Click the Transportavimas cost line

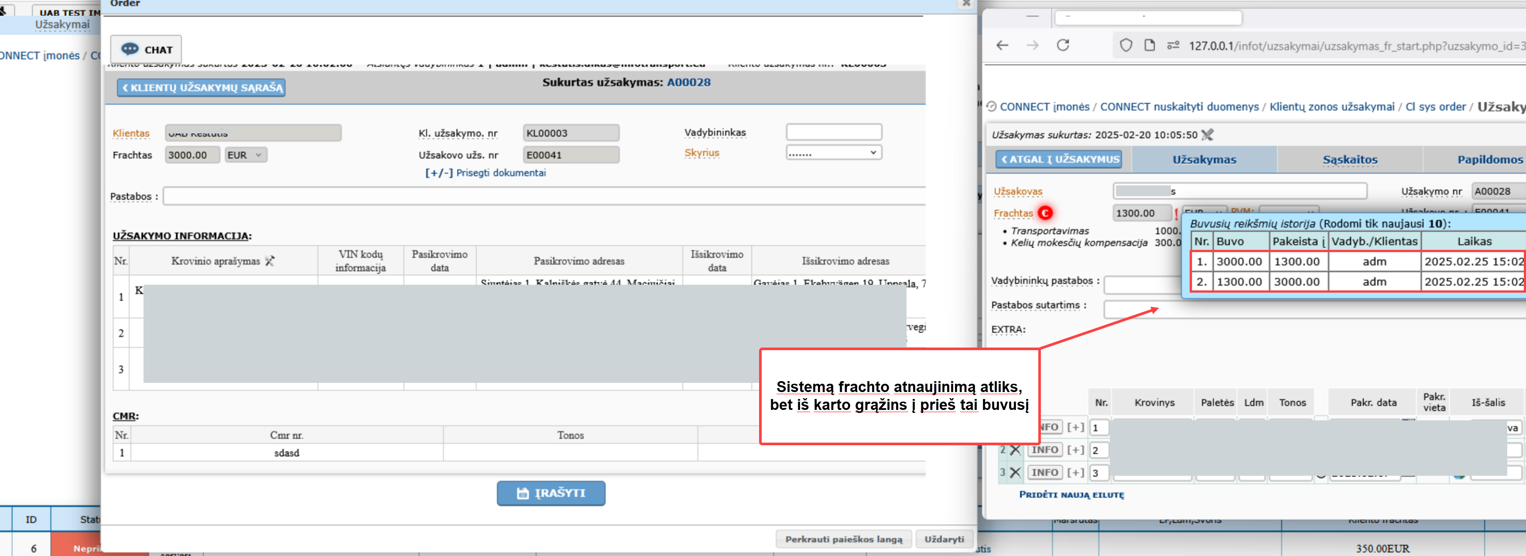click(x=1050, y=231)
